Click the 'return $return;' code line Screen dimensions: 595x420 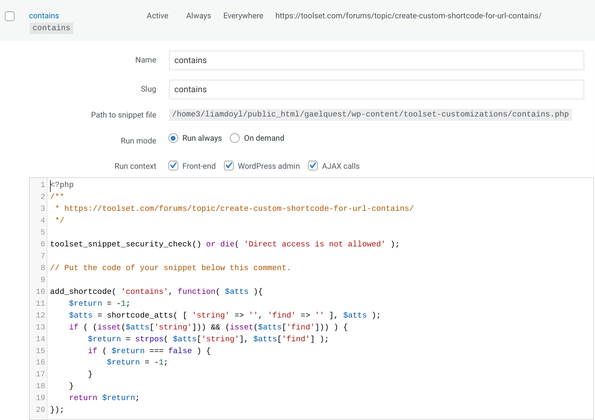pyautogui.click(x=104, y=397)
